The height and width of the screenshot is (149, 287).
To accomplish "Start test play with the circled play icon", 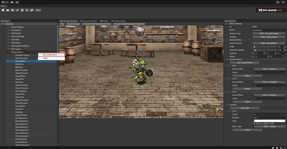I will pyautogui.click(x=27, y=10).
